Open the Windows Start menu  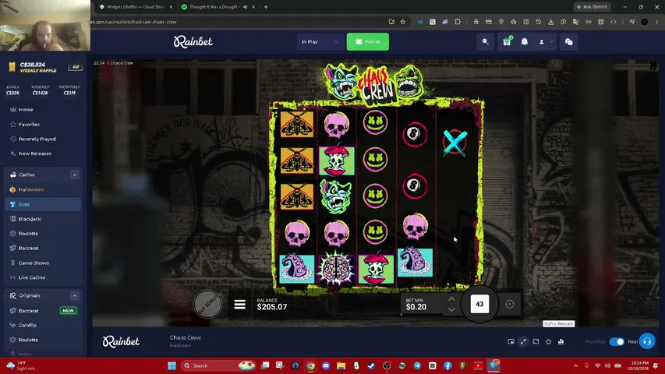click(x=172, y=365)
